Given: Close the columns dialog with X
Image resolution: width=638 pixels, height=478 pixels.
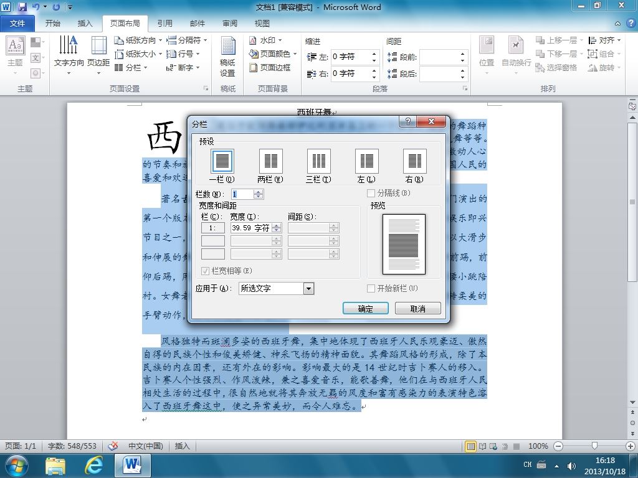Looking at the screenshot, I should pos(431,121).
